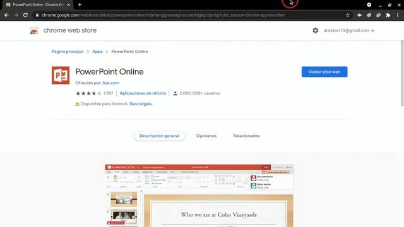Go to Página principal breadcrumb
Viewport: 404px width, 227px height.
coord(68,52)
